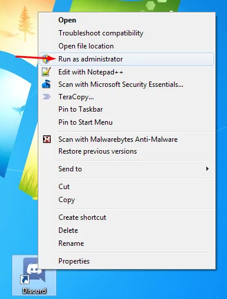Choose Open file location
Viewport: 227px width, 299px height.
pos(127,46)
